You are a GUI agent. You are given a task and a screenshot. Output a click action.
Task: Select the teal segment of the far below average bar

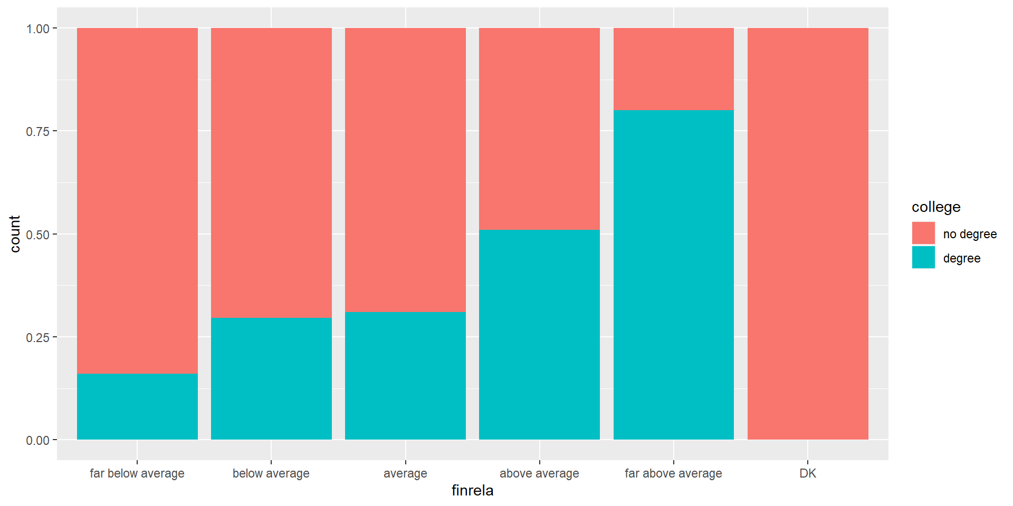[137, 406]
